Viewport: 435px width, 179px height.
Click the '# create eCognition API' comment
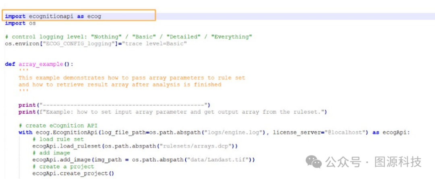coord(58,126)
